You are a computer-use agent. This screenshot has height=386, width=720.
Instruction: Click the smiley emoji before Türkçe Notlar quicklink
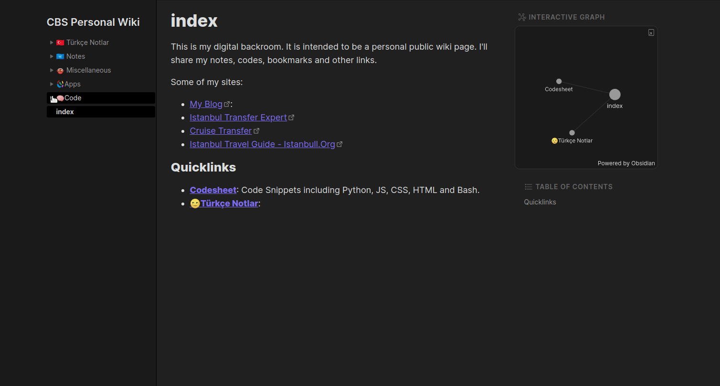pos(195,204)
